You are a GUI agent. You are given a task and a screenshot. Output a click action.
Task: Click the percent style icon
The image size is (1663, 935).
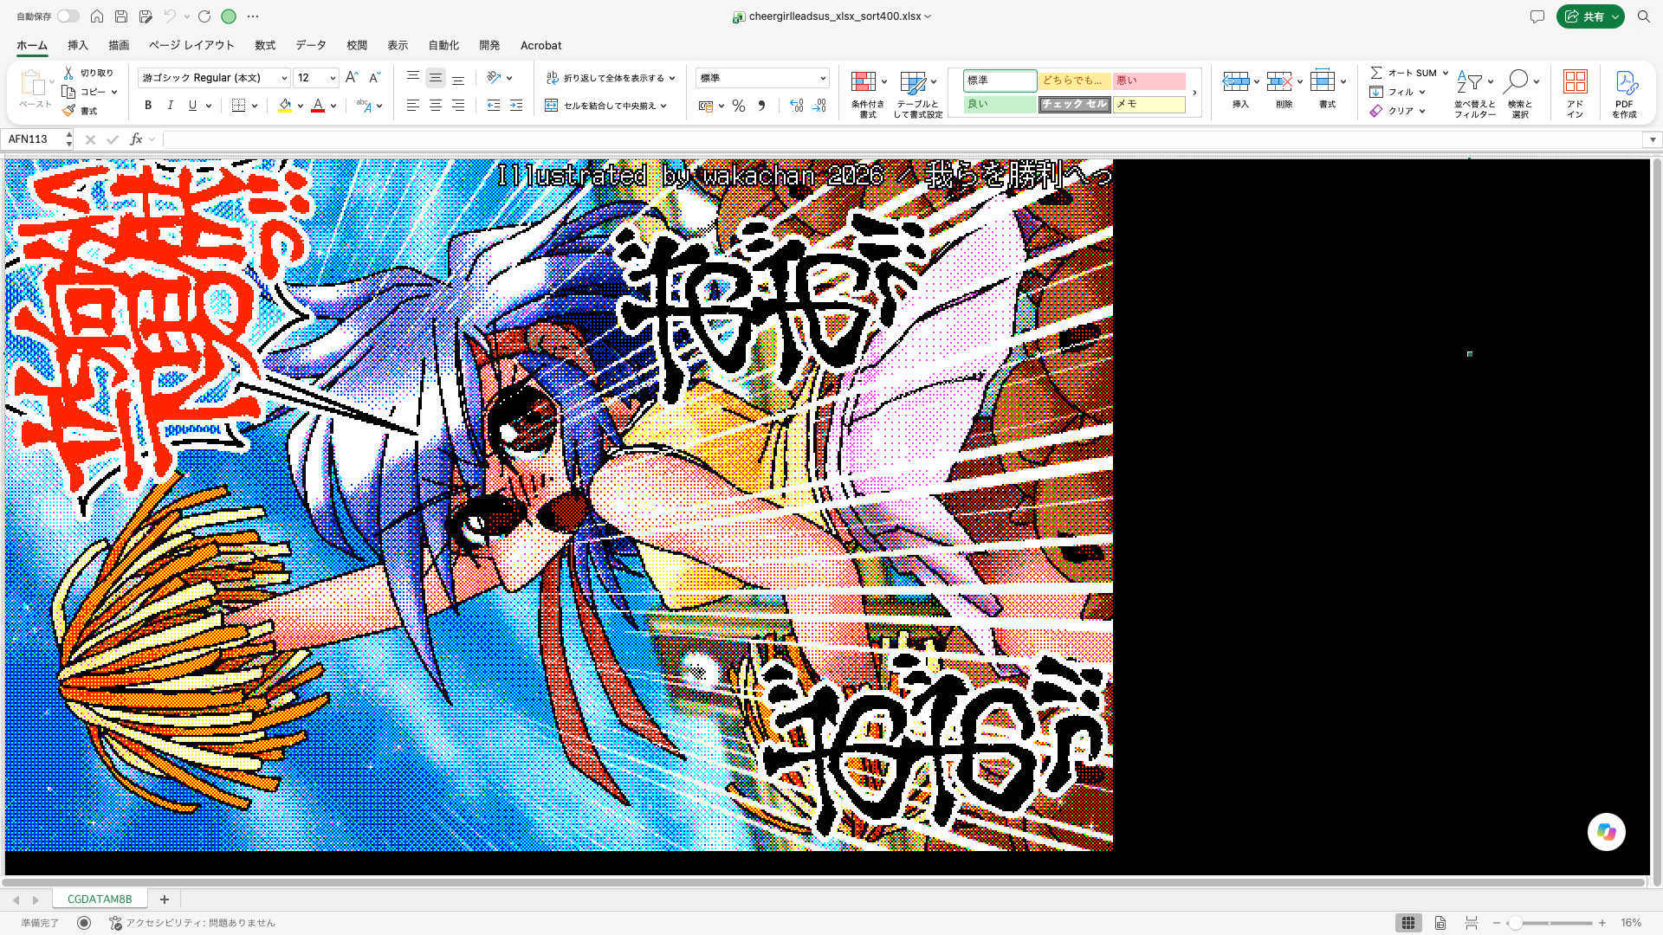click(x=739, y=106)
